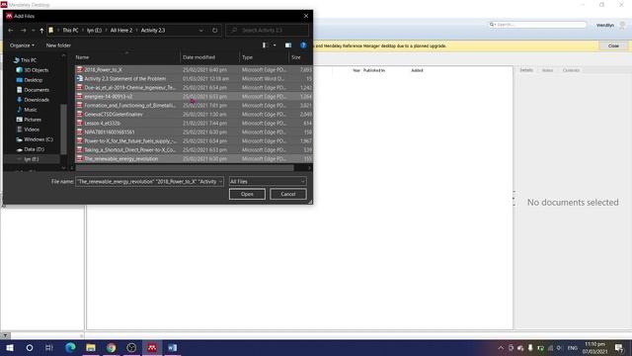632x356 pixels.
Task: Open the Organize menu
Action: (22, 45)
